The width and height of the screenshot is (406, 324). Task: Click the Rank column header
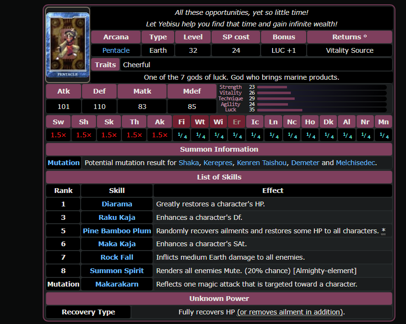(x=63, y=191)
